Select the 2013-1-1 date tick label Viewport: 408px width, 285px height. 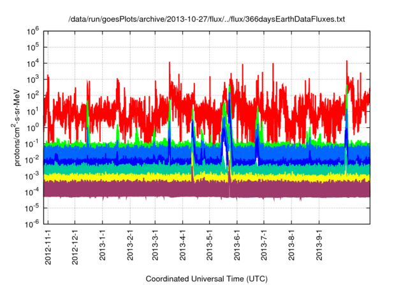pyautogui.click(x=103, y=245)
